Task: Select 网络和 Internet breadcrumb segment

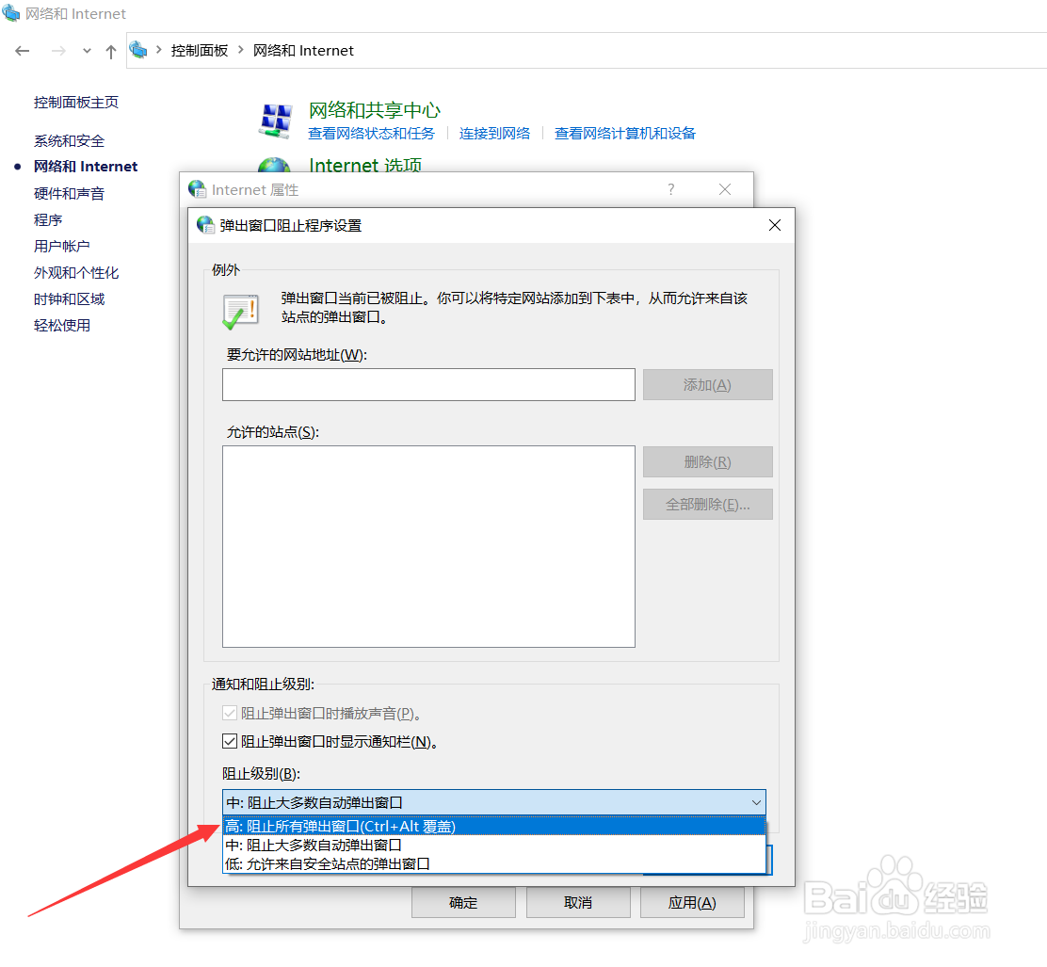Action: [303, 51]
